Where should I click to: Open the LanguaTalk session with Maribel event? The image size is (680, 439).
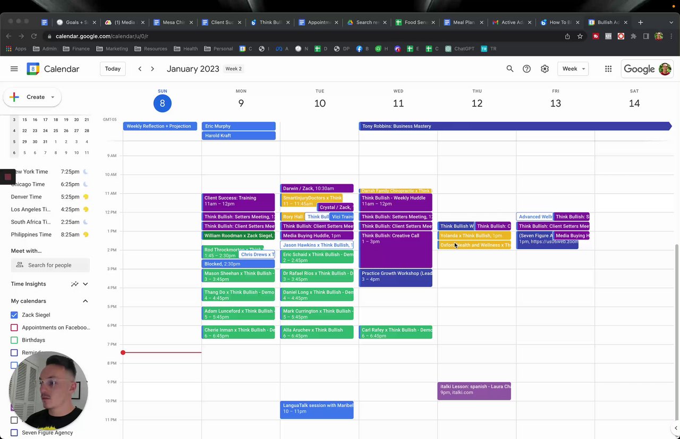(x=317, y=410)
